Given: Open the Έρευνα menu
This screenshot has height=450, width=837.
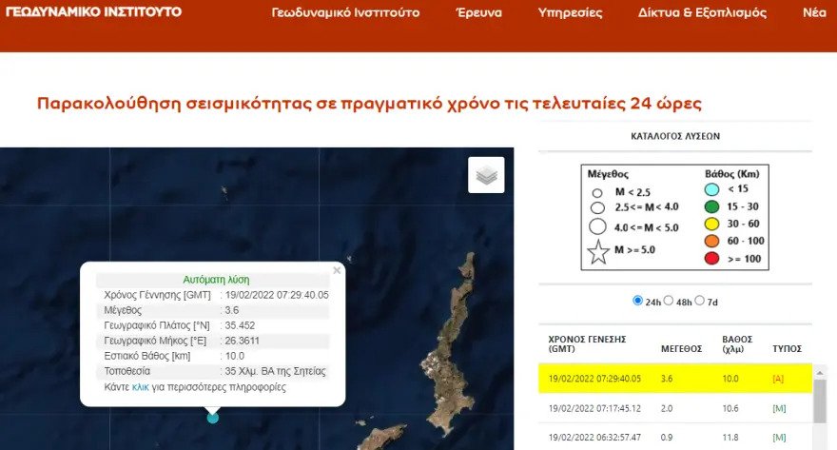Looking at the screenshot, I should tap(479, 12).
